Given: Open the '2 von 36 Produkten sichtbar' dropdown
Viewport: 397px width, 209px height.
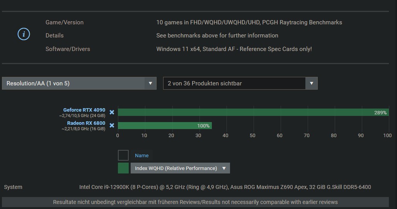Looking at the screenshot, I should pos(240,83).
